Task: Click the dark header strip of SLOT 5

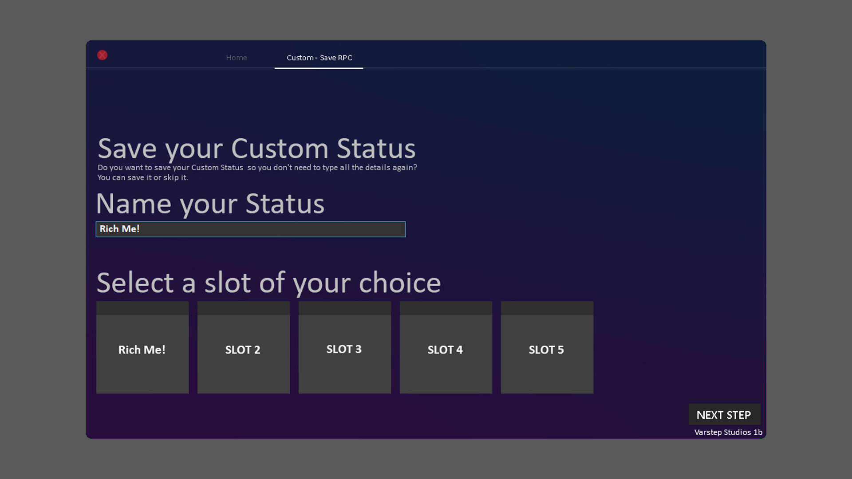Action: click(x=547, y=308)
